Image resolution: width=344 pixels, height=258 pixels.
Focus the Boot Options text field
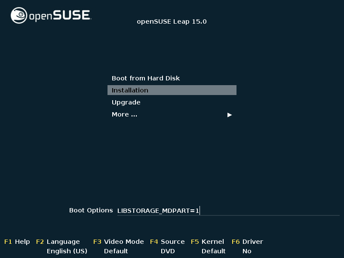click(x=228, y=211)
